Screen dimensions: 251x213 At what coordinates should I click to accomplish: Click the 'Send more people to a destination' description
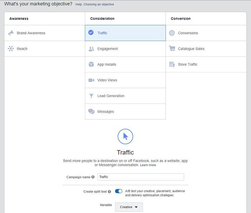(125, 163)
